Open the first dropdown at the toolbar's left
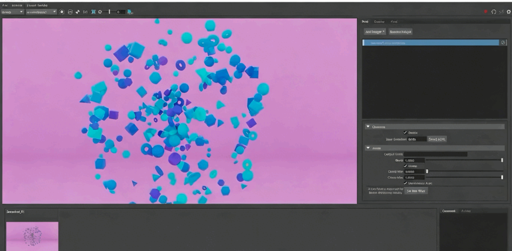512x251 pixels. pos(13,11)
